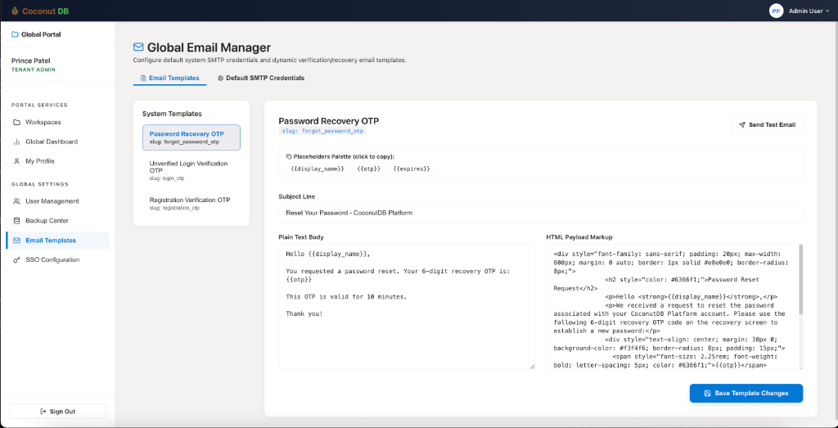This screenshot has width=838, height=428.
Task: Click the Password Recovery OTP heading
Action: [x=329, y=121]
